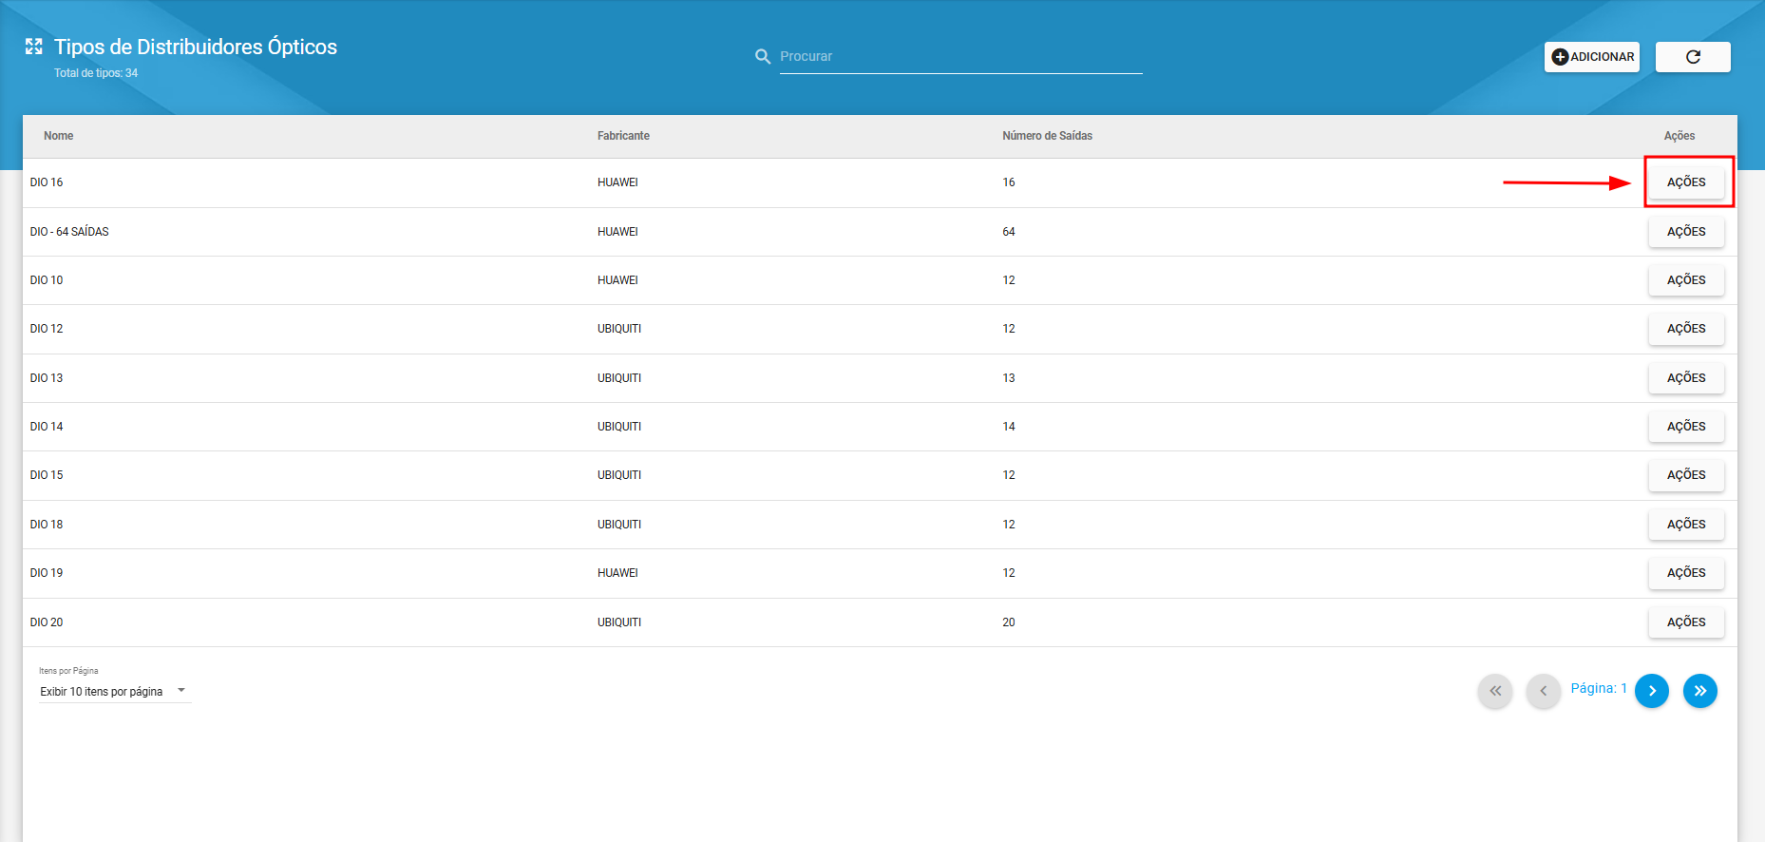This screenshot has width=1765, height=842.
Task: Open AÇÕES for the DIO 16 row
Action: pos(1686,182)
